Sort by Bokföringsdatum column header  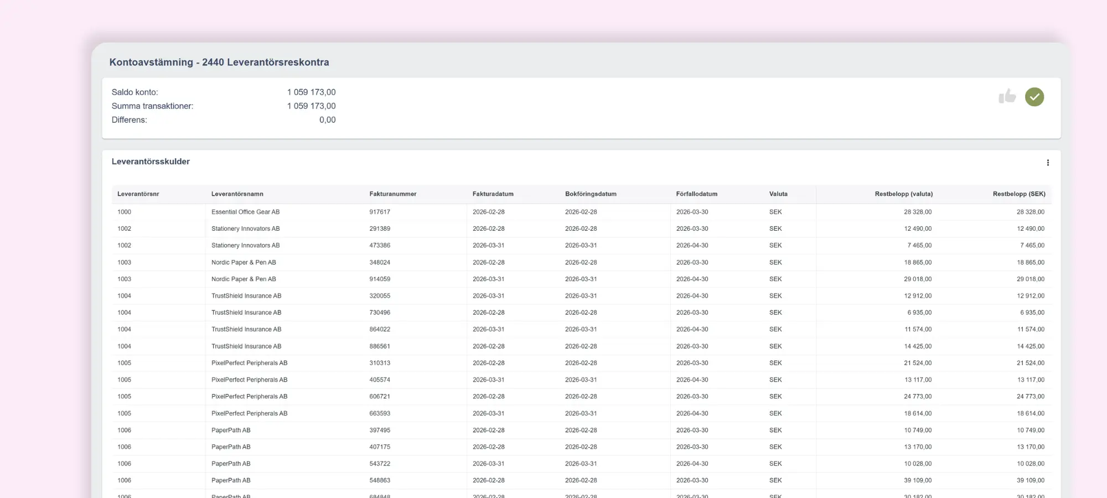591,194
